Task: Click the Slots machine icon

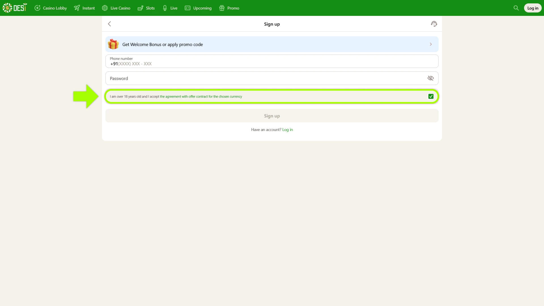Action: pyautogui.click(x=140, y=8)
